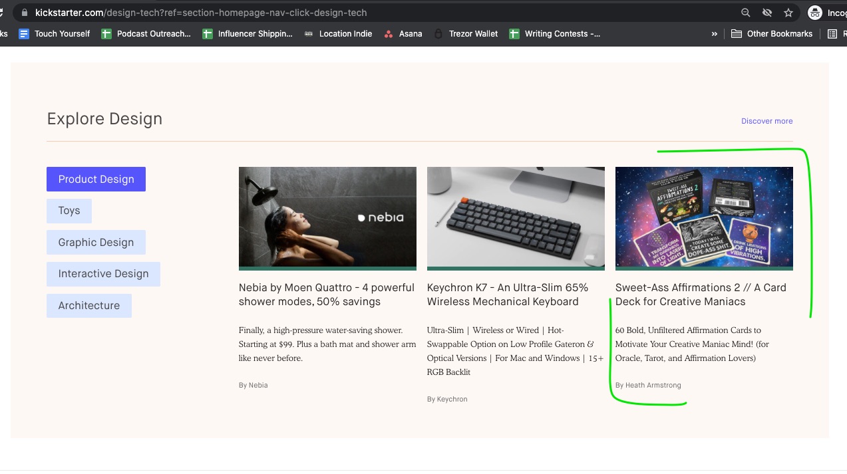Open the reading list icon at bar end
This screenshot has height=474, width=847.
(x=832, y=33)
